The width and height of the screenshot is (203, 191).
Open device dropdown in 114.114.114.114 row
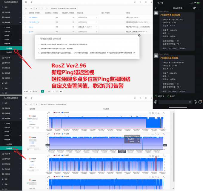pos(88,22)
